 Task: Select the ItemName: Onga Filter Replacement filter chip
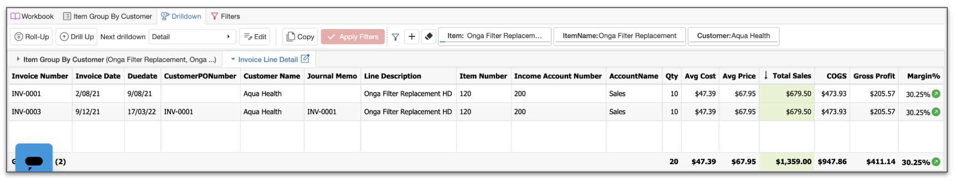pyautogui.click(x=619, y=36)
